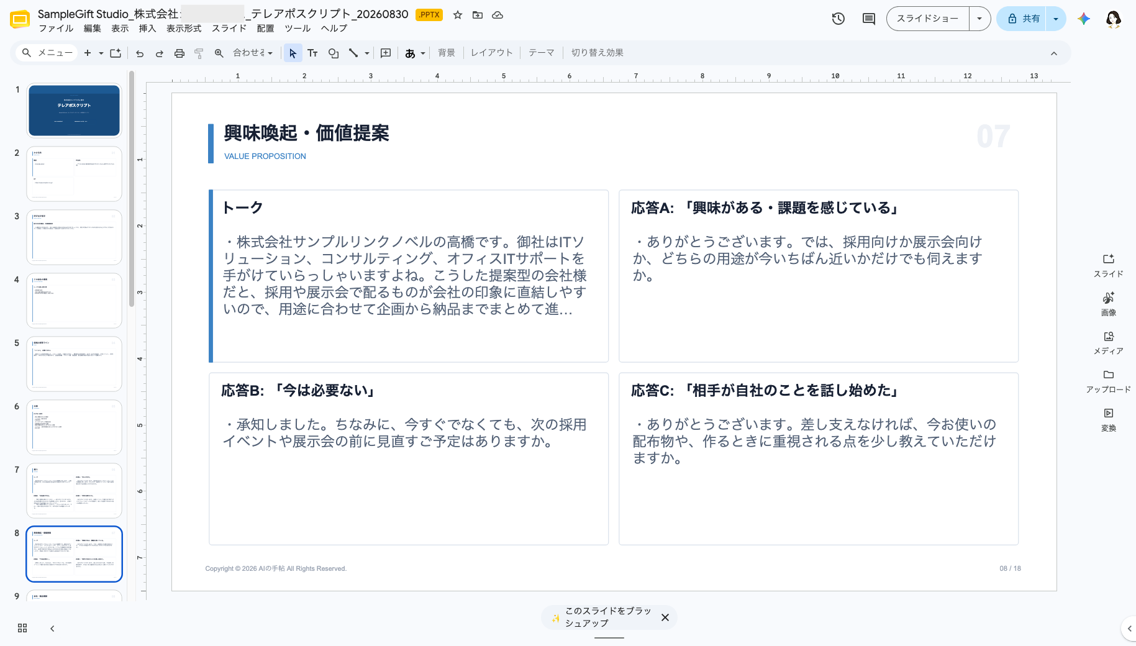Check cloud save status icon
1136x646 pixels.
click(498, 15)
